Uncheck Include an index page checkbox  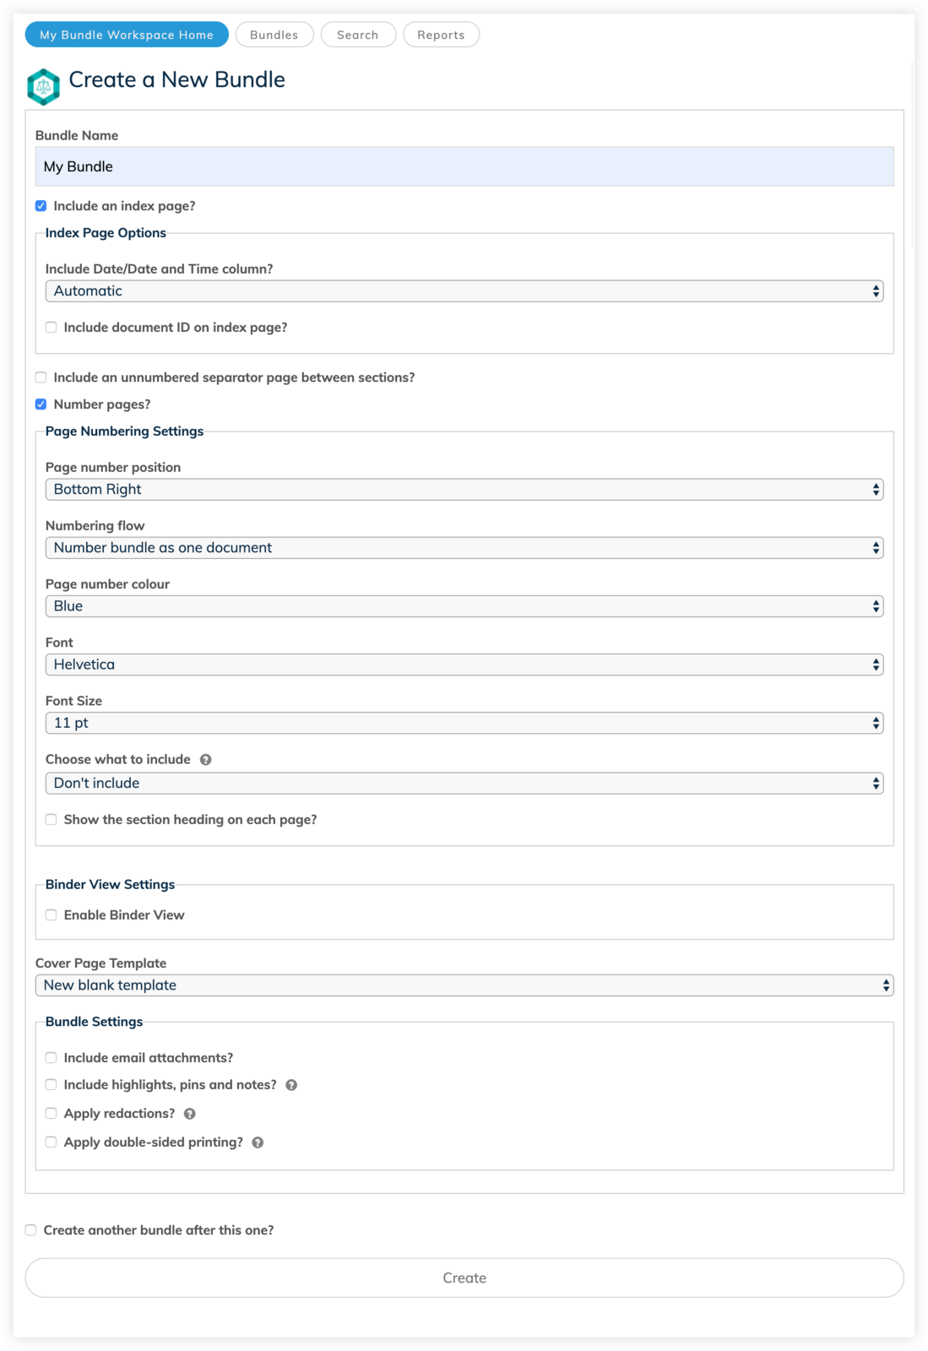[41, 206]
